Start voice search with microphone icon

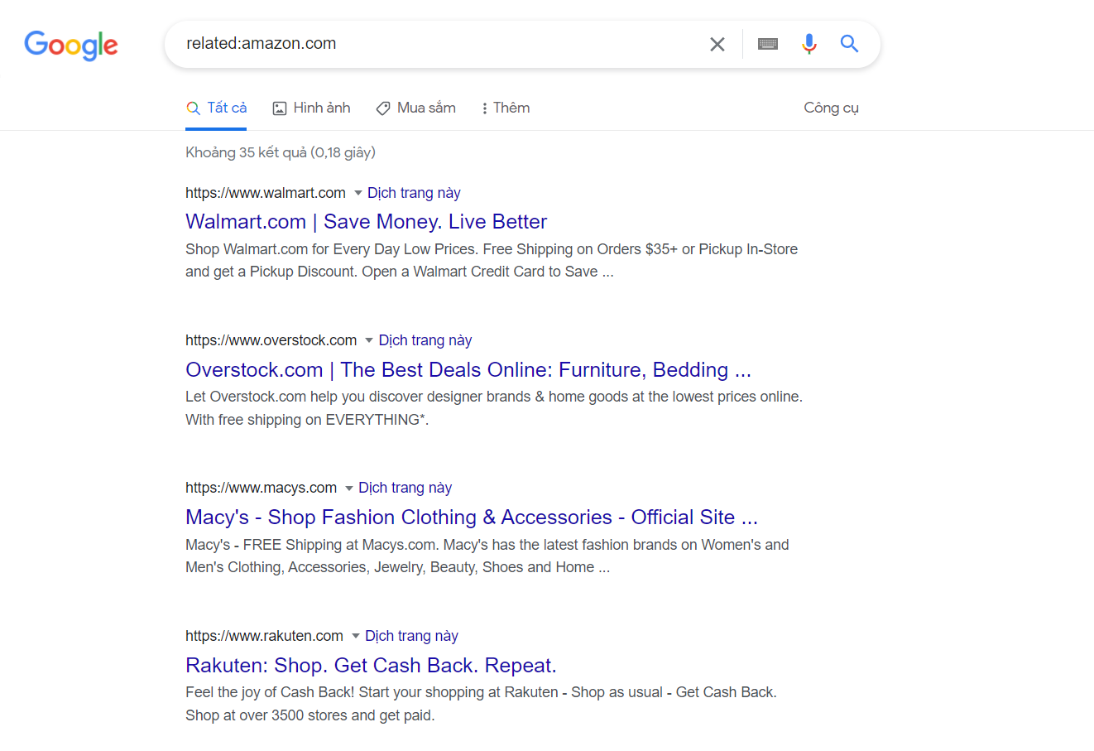[x=809, y=44]
